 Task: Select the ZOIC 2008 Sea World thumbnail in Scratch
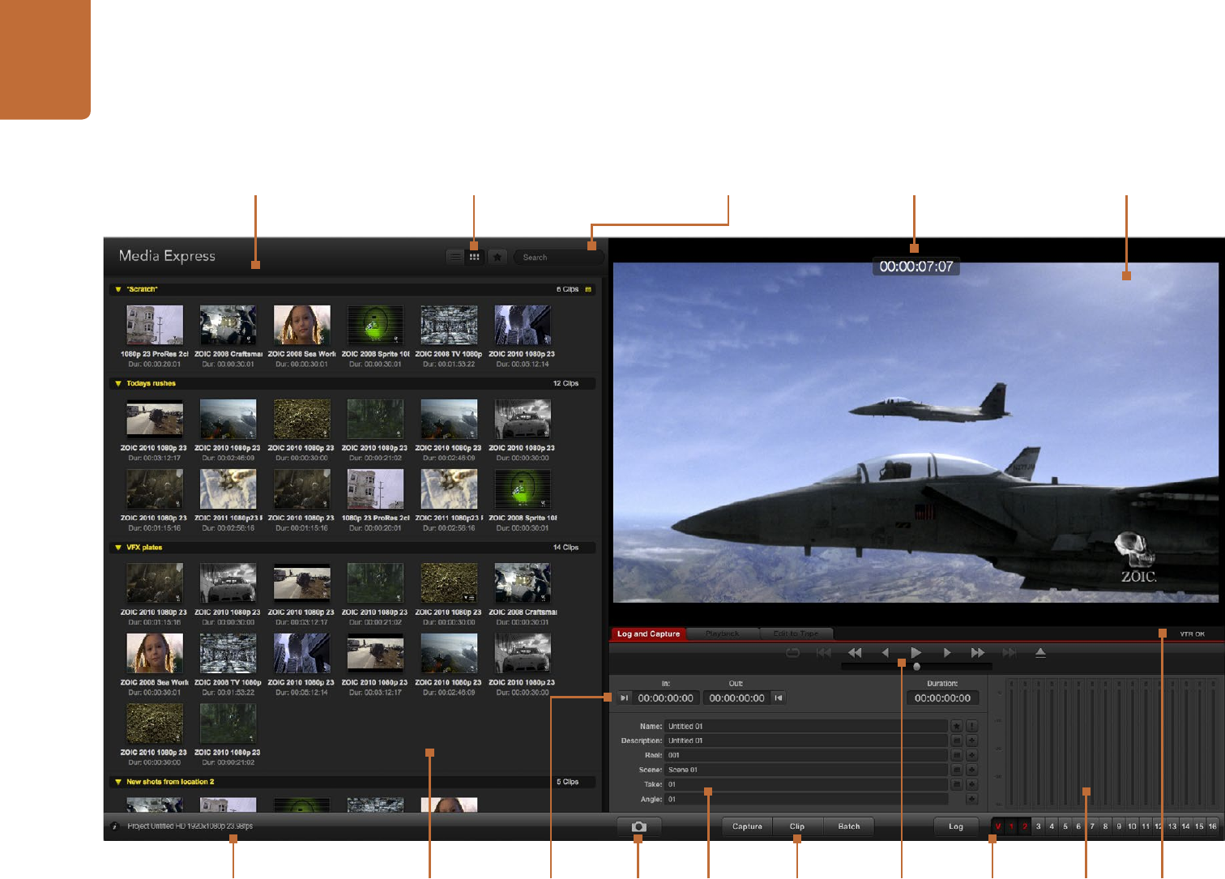click(302, 325)
